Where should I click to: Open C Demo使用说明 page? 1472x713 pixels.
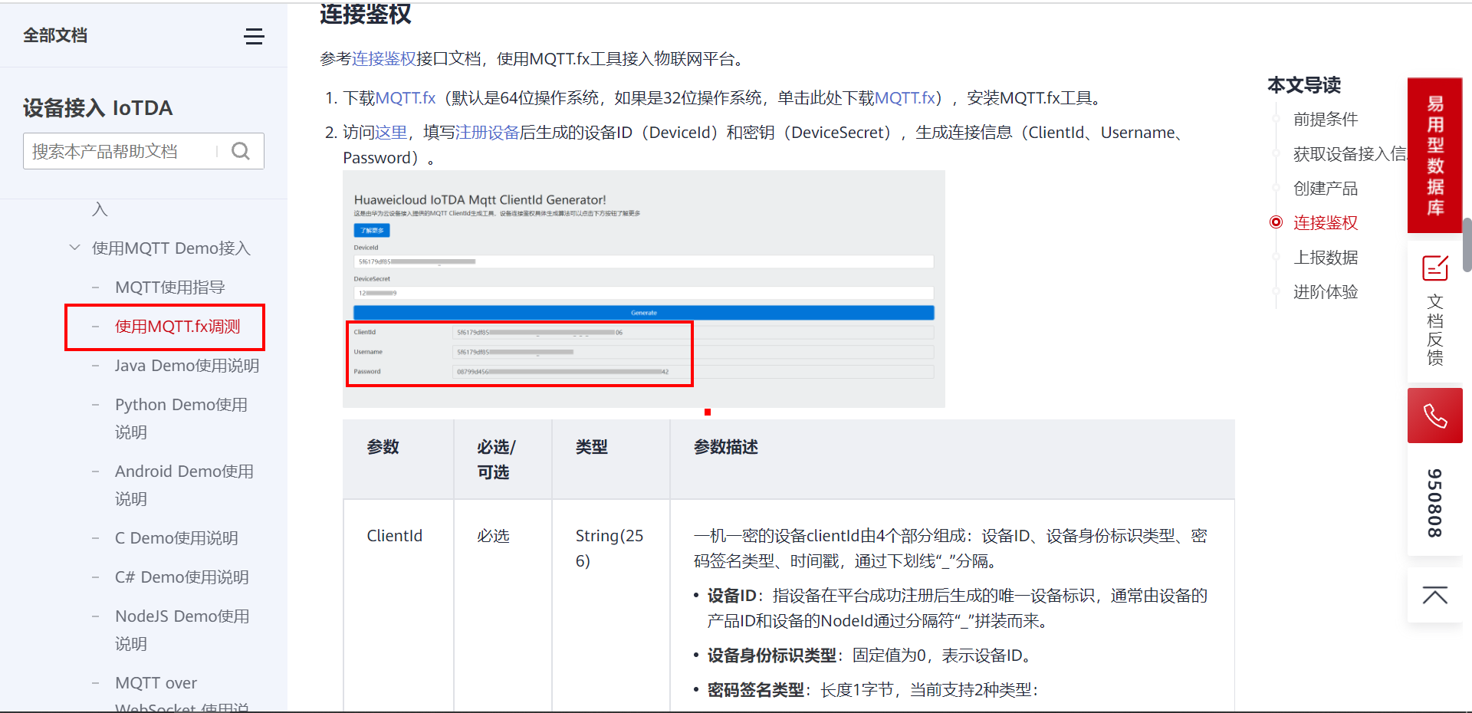[x=176, y=538]
